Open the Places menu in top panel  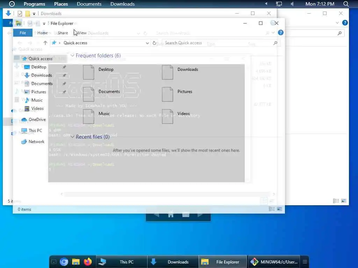tap(61, 4)
